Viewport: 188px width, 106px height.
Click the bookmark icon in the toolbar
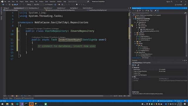77,5
